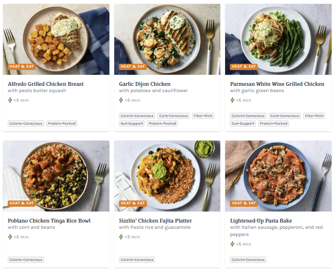335x271 pixels.
Task: View the Lightened-Up Pasta Bake photo
Action: 278,176
